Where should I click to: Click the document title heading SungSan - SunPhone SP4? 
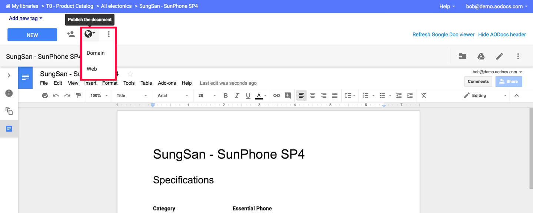tap(229, 154)
